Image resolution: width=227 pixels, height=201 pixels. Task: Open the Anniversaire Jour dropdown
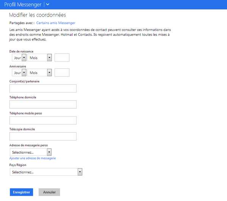[x=19, y=73]
